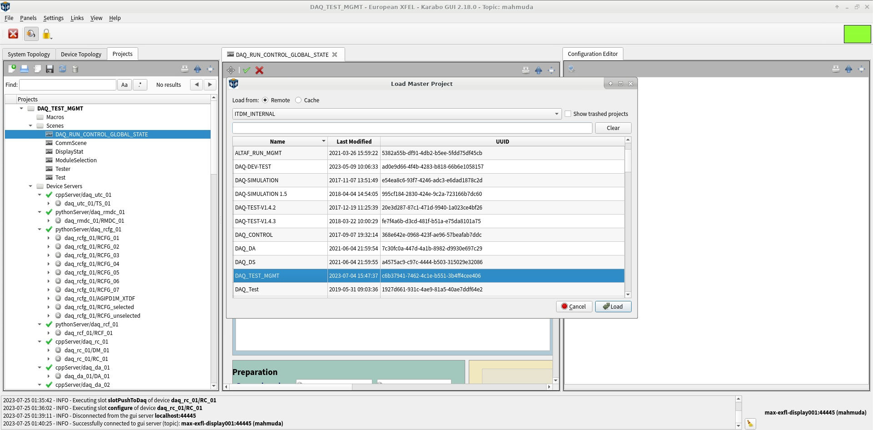
Task: Collapse the Scenes folder in the project tree
Action: click(30, 125)
